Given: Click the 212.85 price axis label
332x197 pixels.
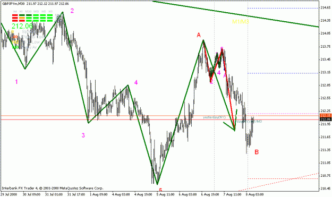Looking at the screenshot, I should click(326, 85).
